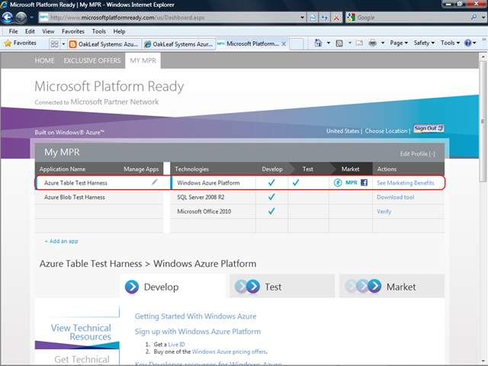488x366 pixels.
Task: Open the Safety command bar menu
Action: [x=424, y=43]
